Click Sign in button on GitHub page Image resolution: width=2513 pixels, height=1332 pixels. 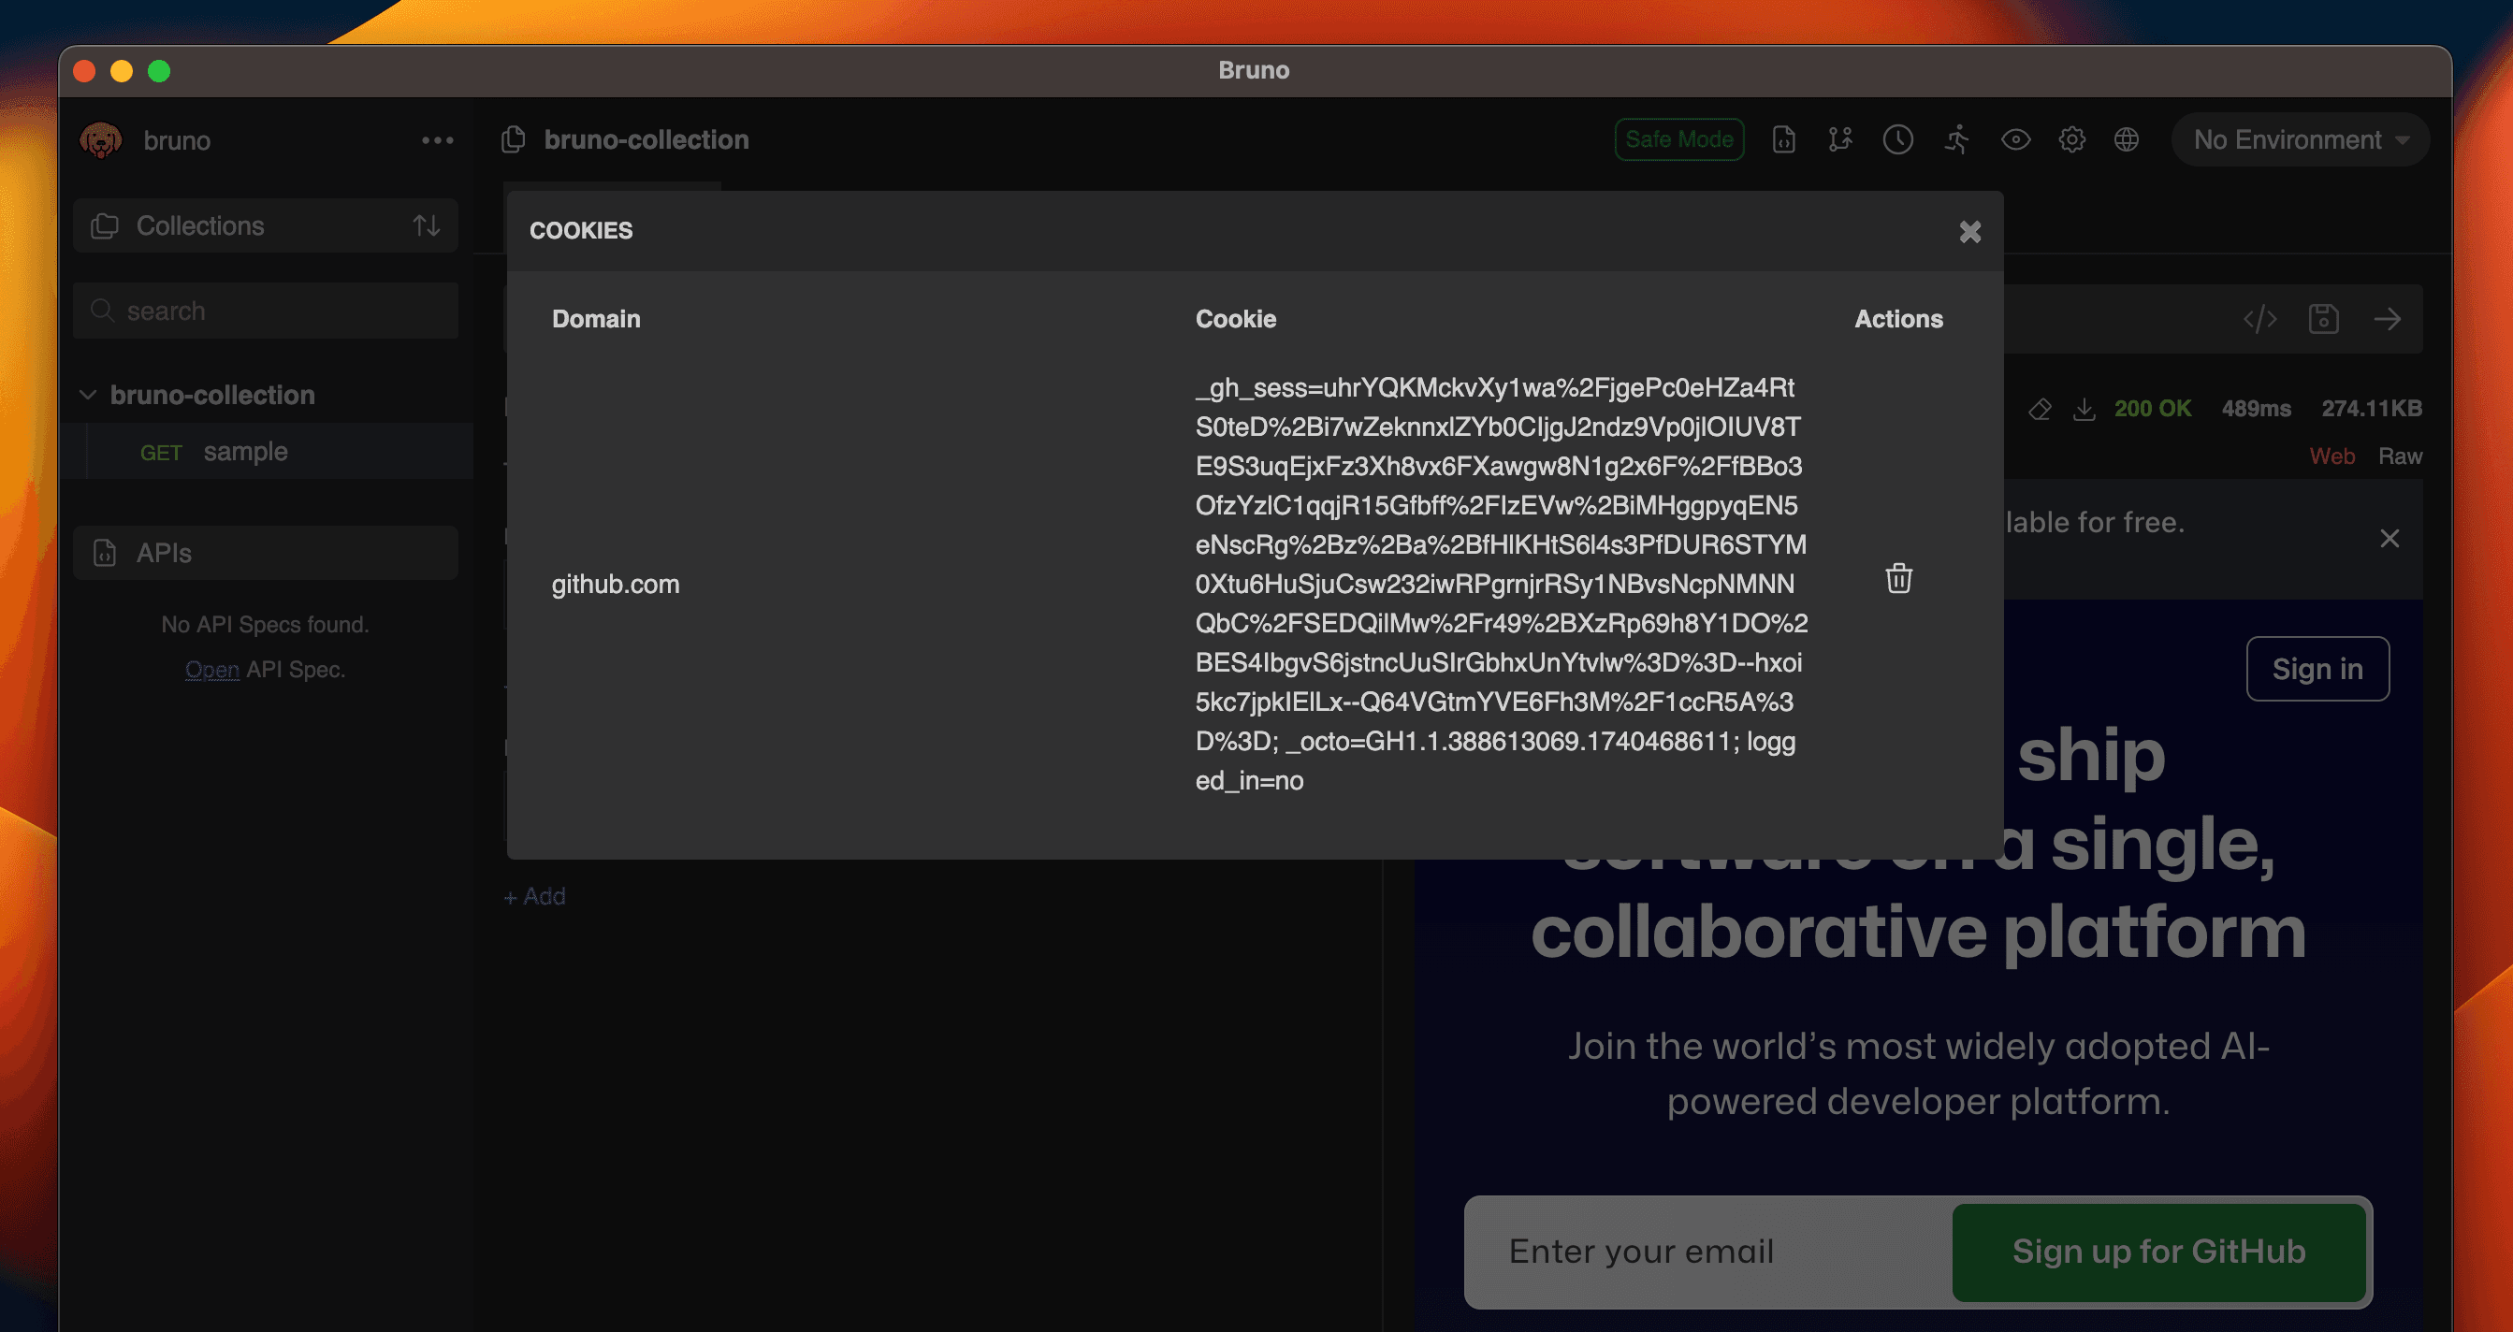2316,668
